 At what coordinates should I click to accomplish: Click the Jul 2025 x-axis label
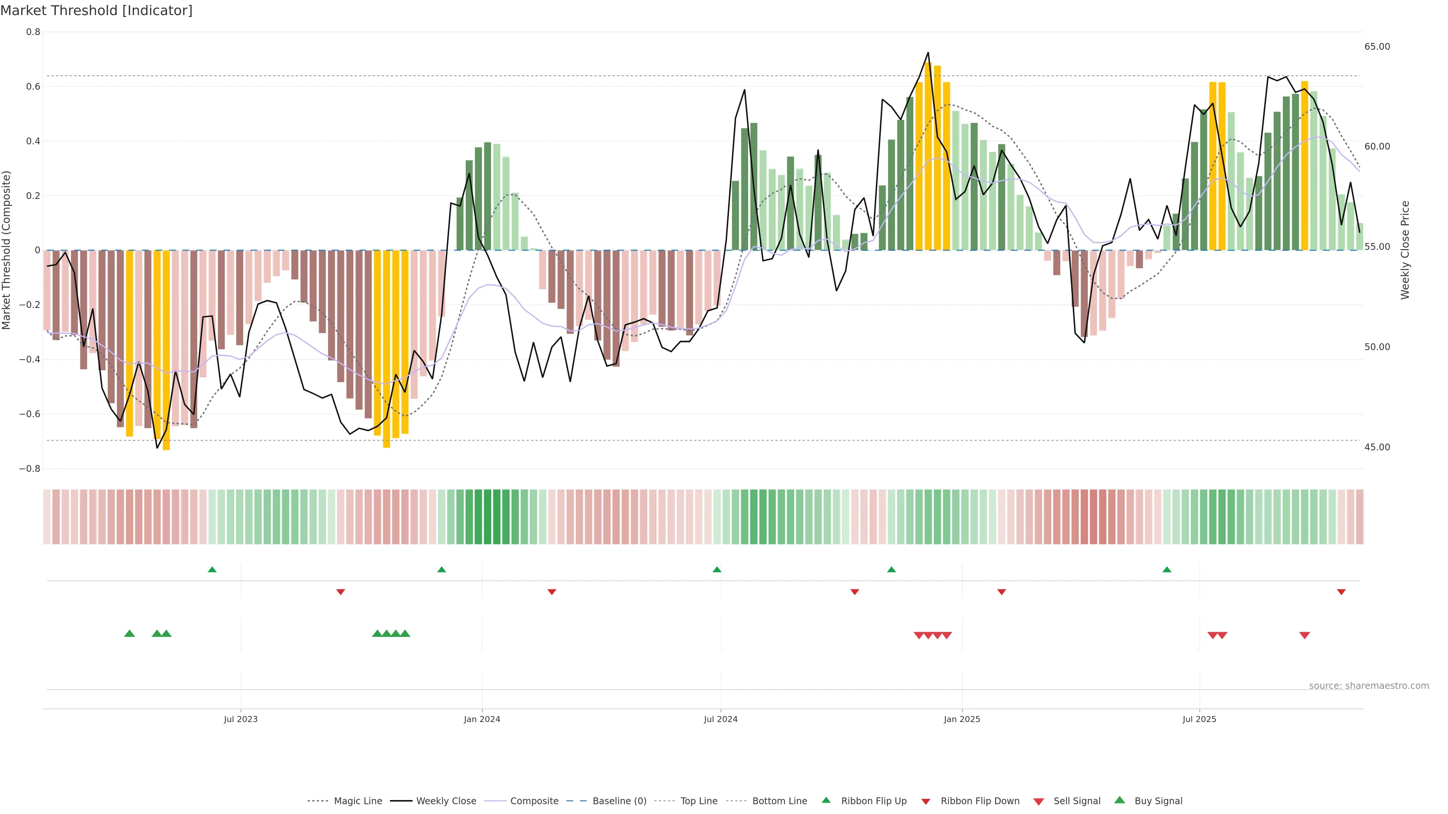point(1199,719)
